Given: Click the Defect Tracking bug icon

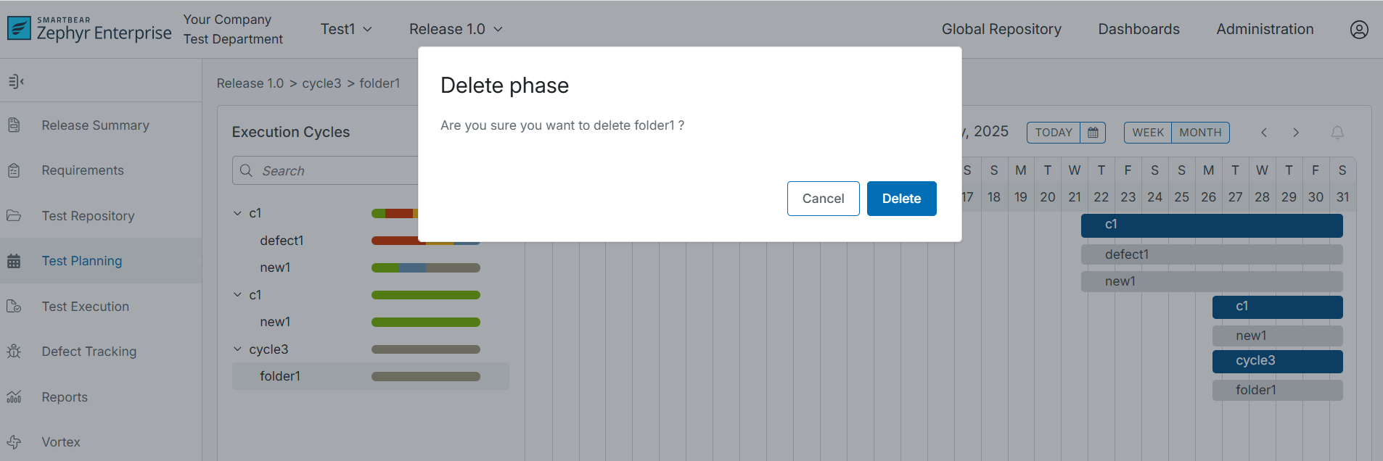Looking at the screenshot, I should point(14,352).
